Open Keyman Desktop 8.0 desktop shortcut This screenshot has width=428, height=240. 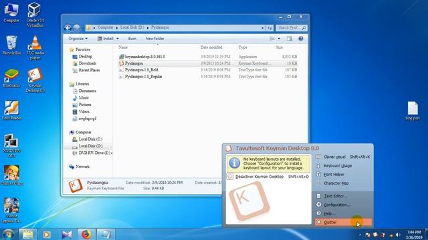(35, 80)
